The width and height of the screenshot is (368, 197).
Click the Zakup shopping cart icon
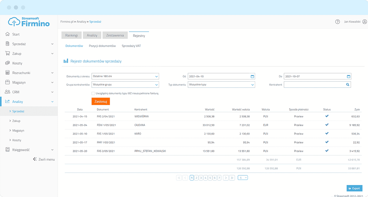[8, 53]
